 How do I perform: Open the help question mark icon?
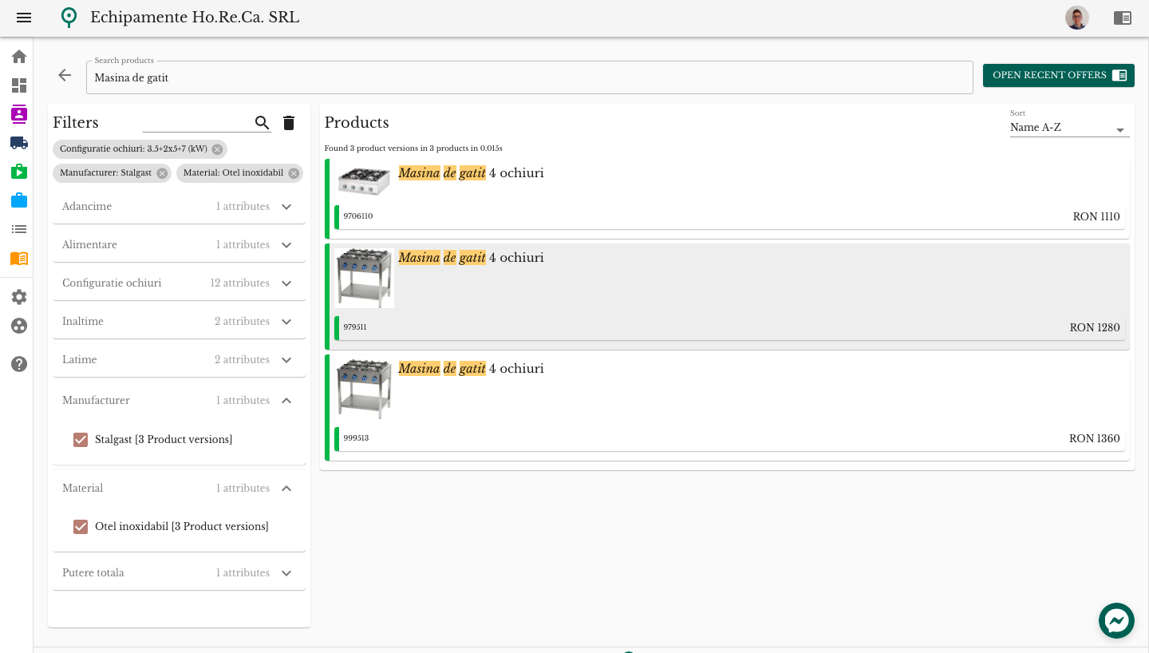(19, 364)
